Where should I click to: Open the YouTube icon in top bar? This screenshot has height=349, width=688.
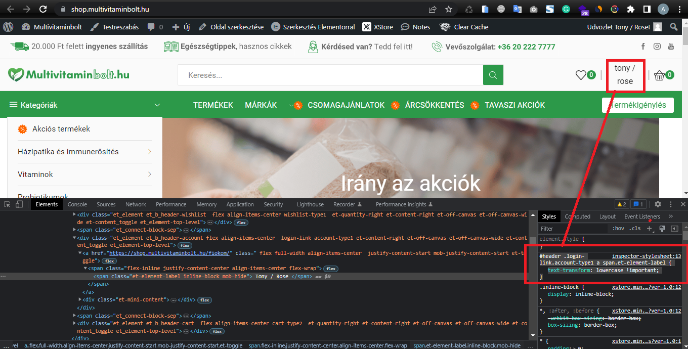[x=671, y=47]
